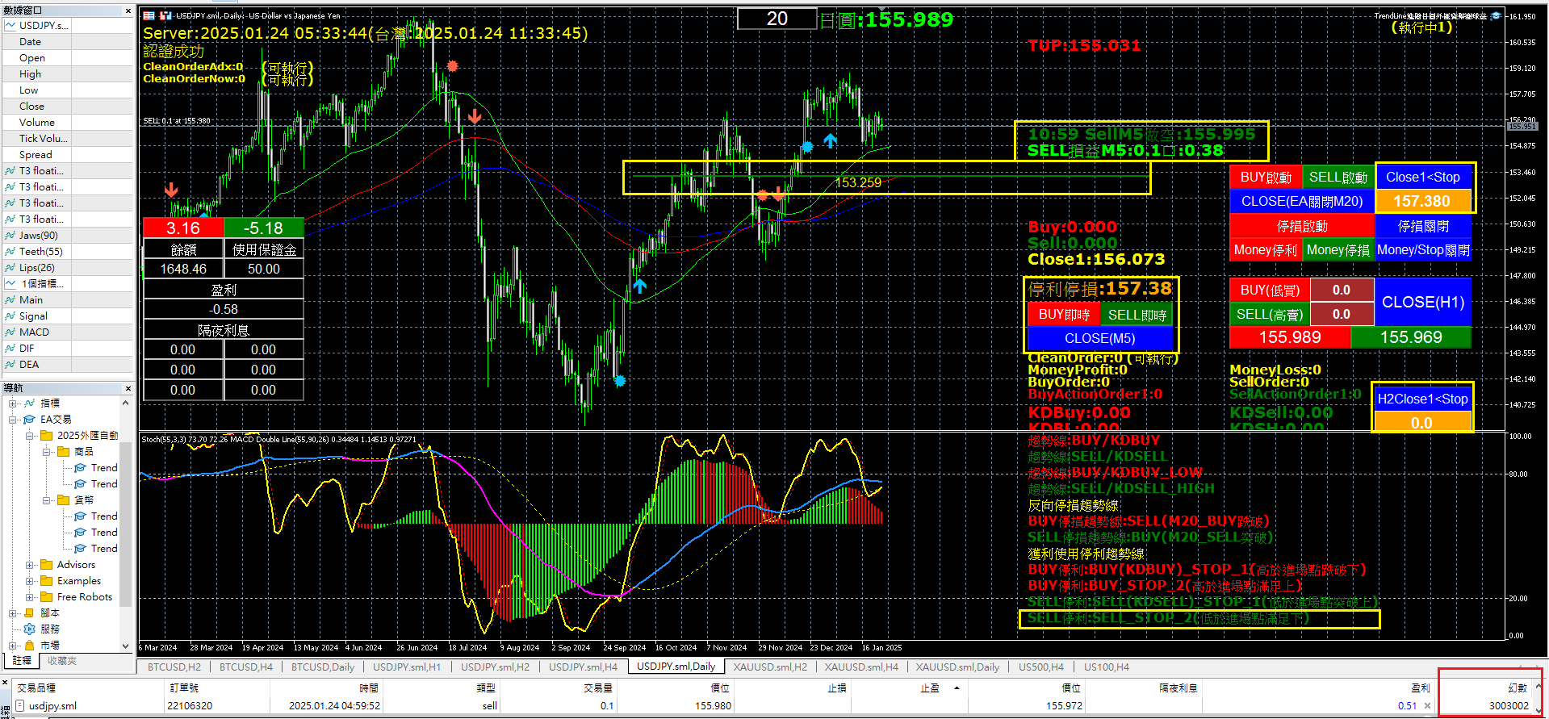
Task: Click the 市場 shopping bag icon
Action: pos(30,645)
